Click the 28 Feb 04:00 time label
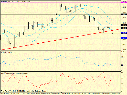The height and width of the screenshot is (95, 127). 76,94
